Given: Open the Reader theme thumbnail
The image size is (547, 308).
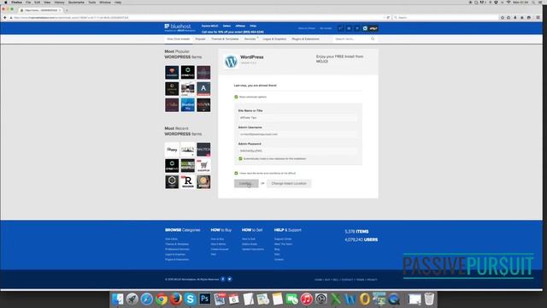Looking at the screenshot, I should [188, 182].
